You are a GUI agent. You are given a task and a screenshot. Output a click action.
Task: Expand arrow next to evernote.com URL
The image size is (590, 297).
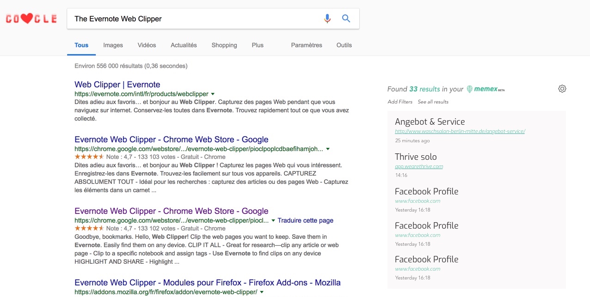point(213,94)
